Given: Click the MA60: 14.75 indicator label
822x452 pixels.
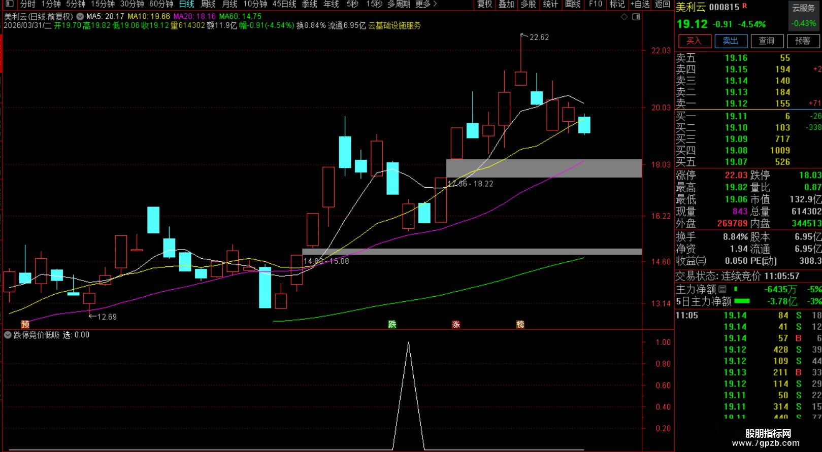Looking at the screenshot, I should point(240,16).
